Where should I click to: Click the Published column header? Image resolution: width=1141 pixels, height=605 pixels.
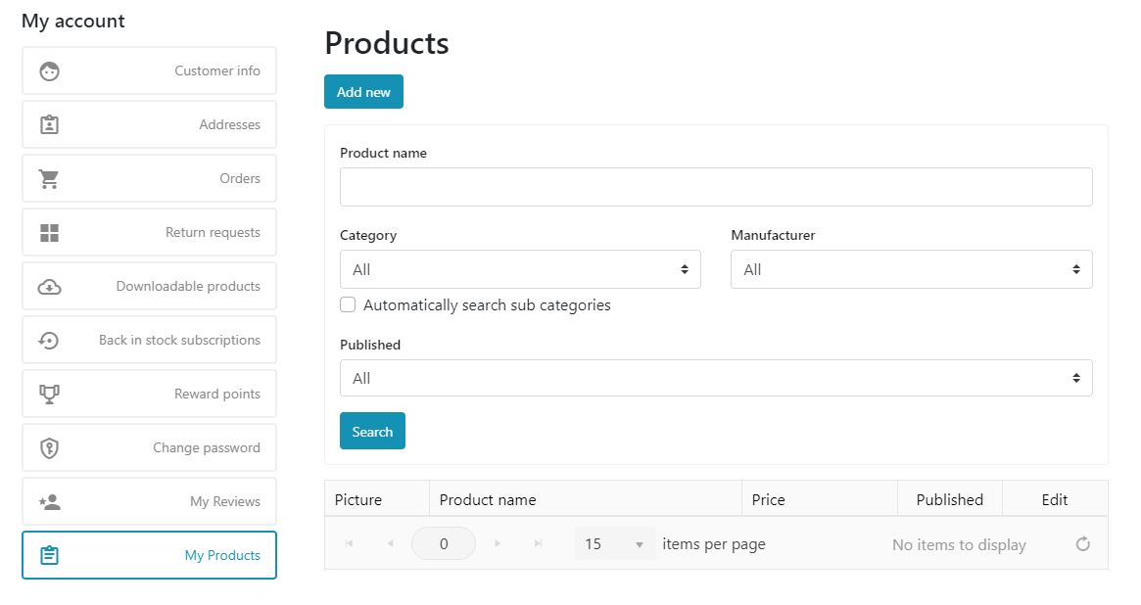click(x=950, y=499)
